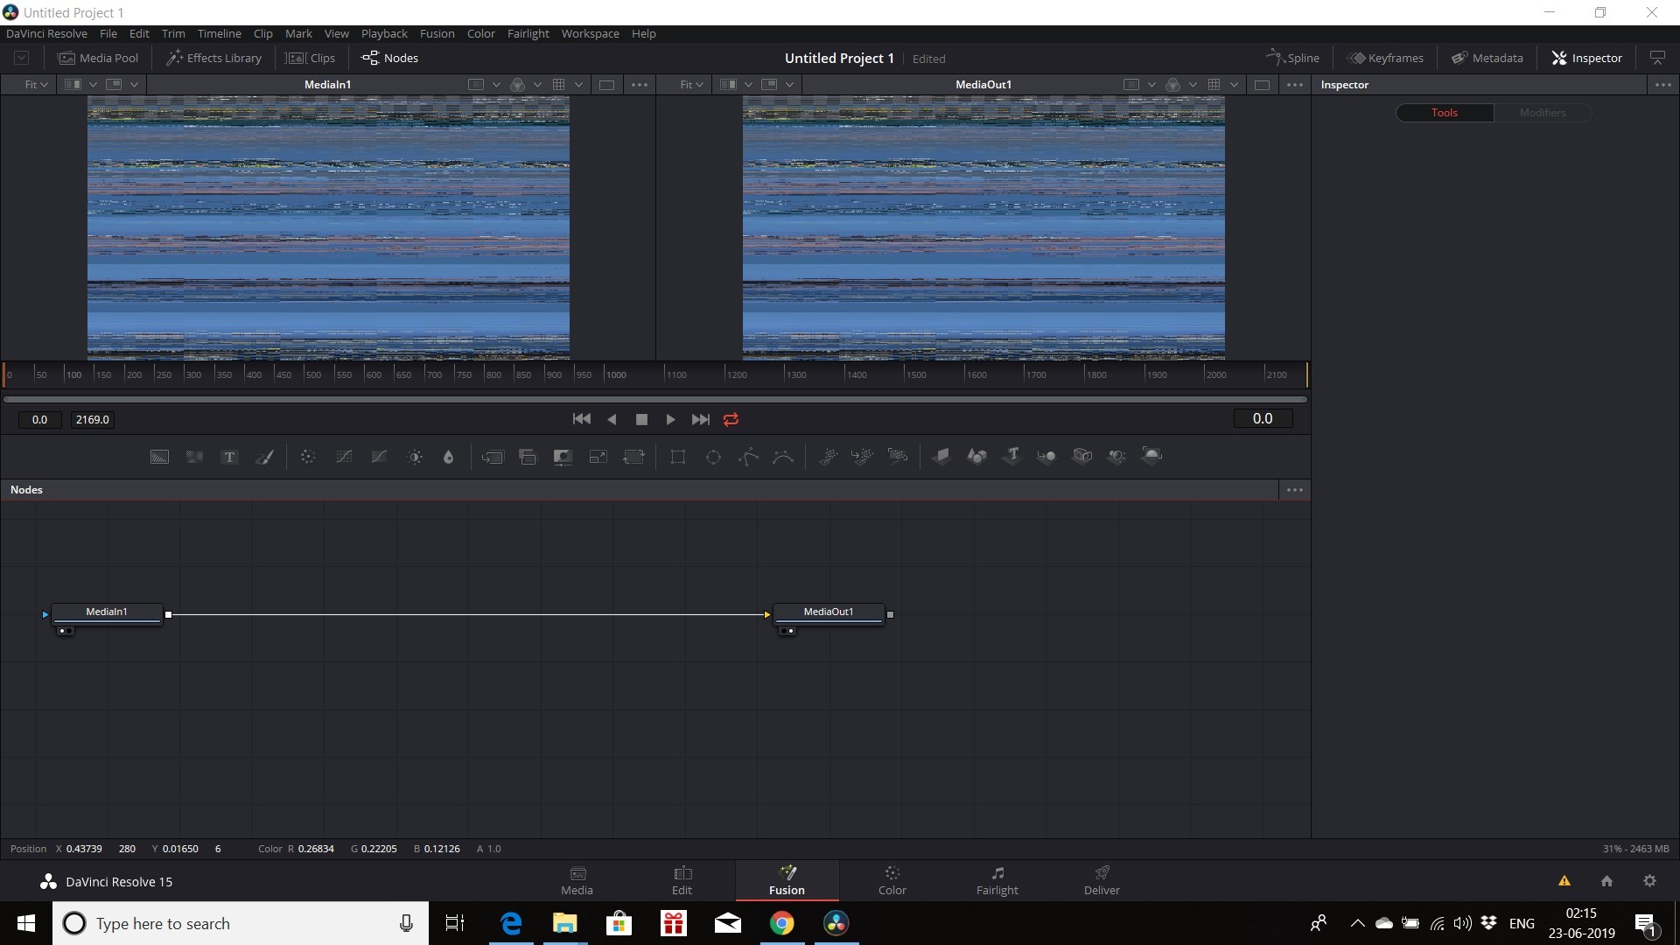
Task: Play the composition forward
Action: (670, 419)
